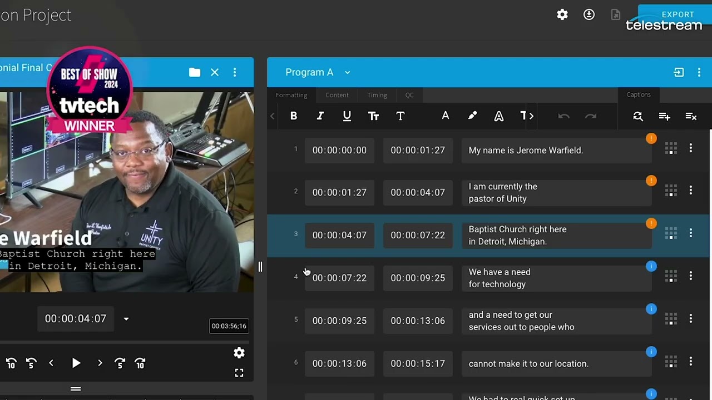This screenshot has height=400, width=712.
Task: Open find and replace icon
Action: click(638, 116)
